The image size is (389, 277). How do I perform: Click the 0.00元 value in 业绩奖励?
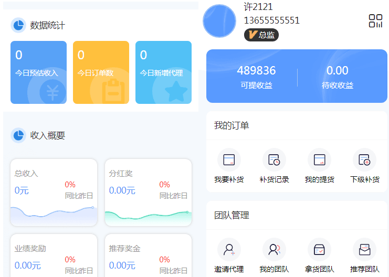tap(27, 265)
